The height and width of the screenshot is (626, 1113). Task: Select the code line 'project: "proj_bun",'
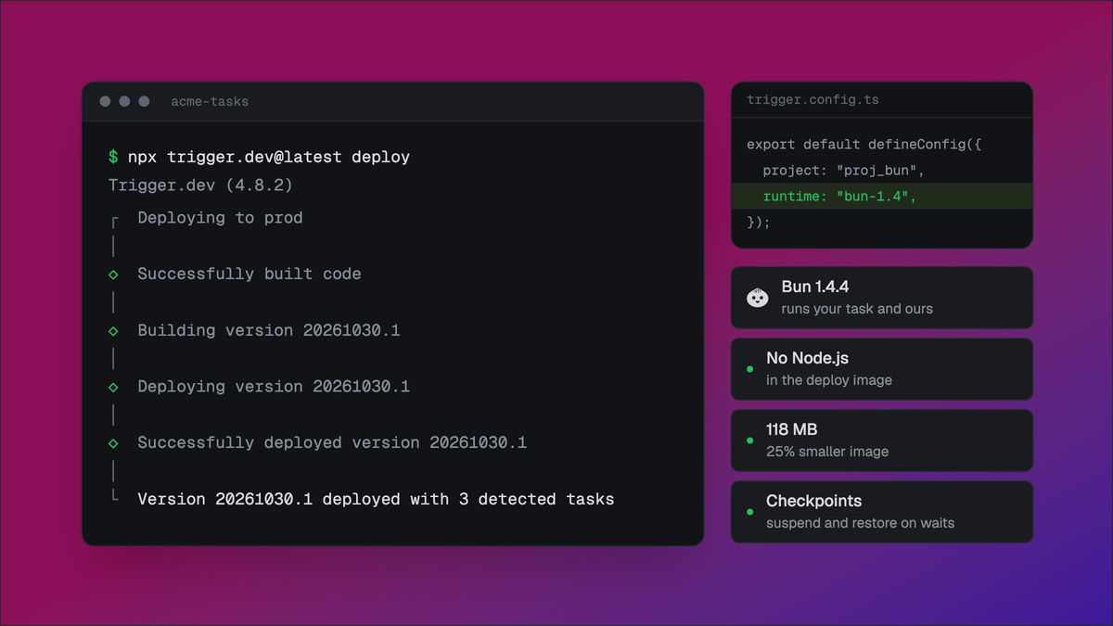click(844, 171)
